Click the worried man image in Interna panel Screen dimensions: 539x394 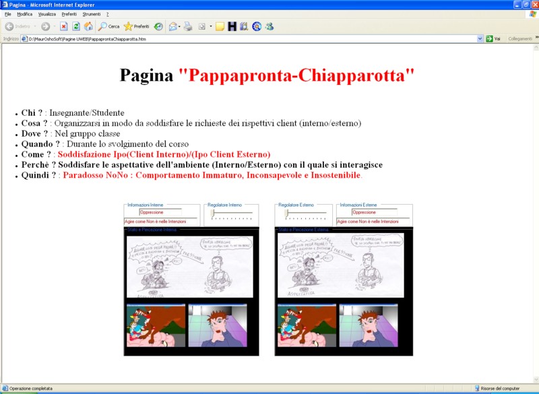[218, 325]
